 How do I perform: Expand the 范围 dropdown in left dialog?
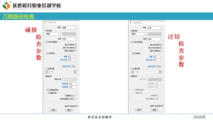coord(69,39)
